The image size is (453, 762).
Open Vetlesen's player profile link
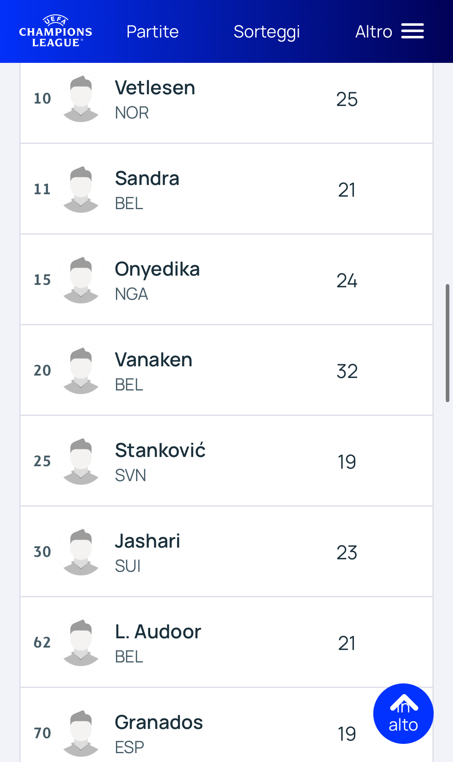(155, 88)
